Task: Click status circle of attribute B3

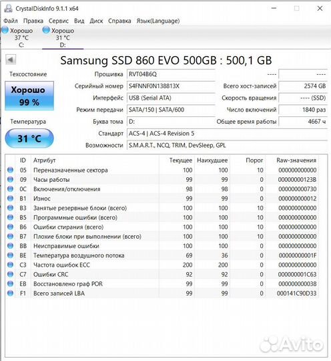Action: click(x=11, y=208)
